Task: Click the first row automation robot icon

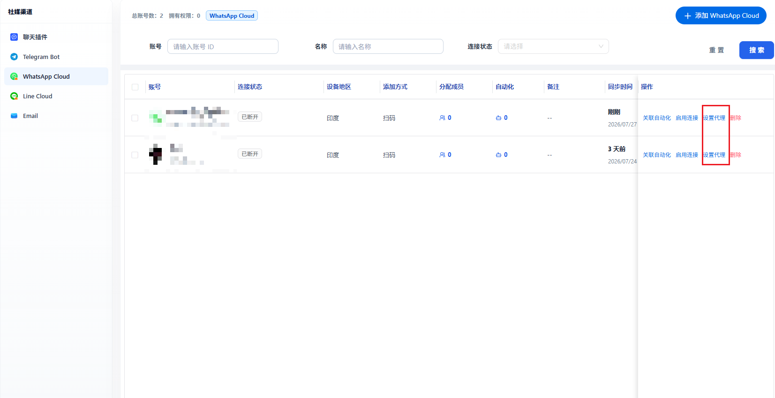Action: pos(498,118)
